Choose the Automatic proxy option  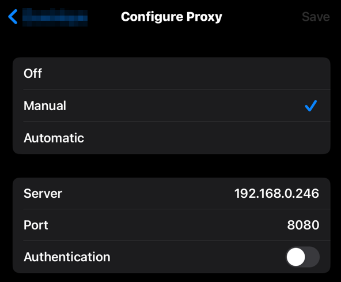coord(172,138)
